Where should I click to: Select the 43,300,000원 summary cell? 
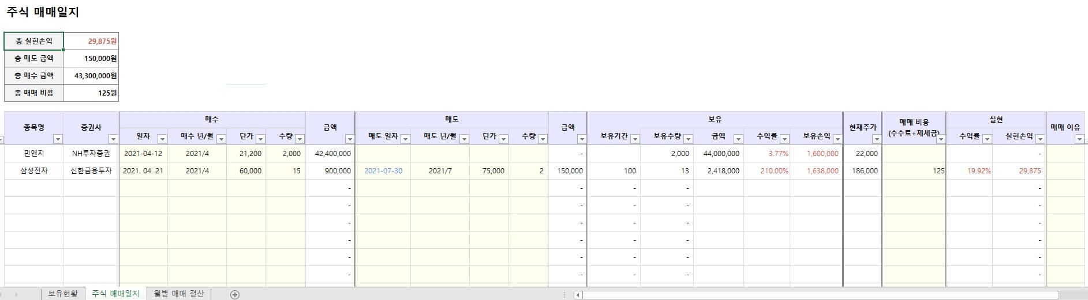click(x=91, y=75)
